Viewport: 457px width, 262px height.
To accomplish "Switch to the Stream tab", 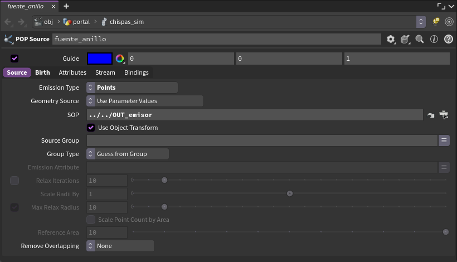I will (105, 72).
